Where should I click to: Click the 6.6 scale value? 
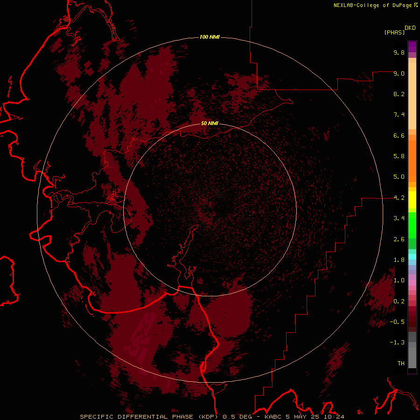[x=399, y=135]
